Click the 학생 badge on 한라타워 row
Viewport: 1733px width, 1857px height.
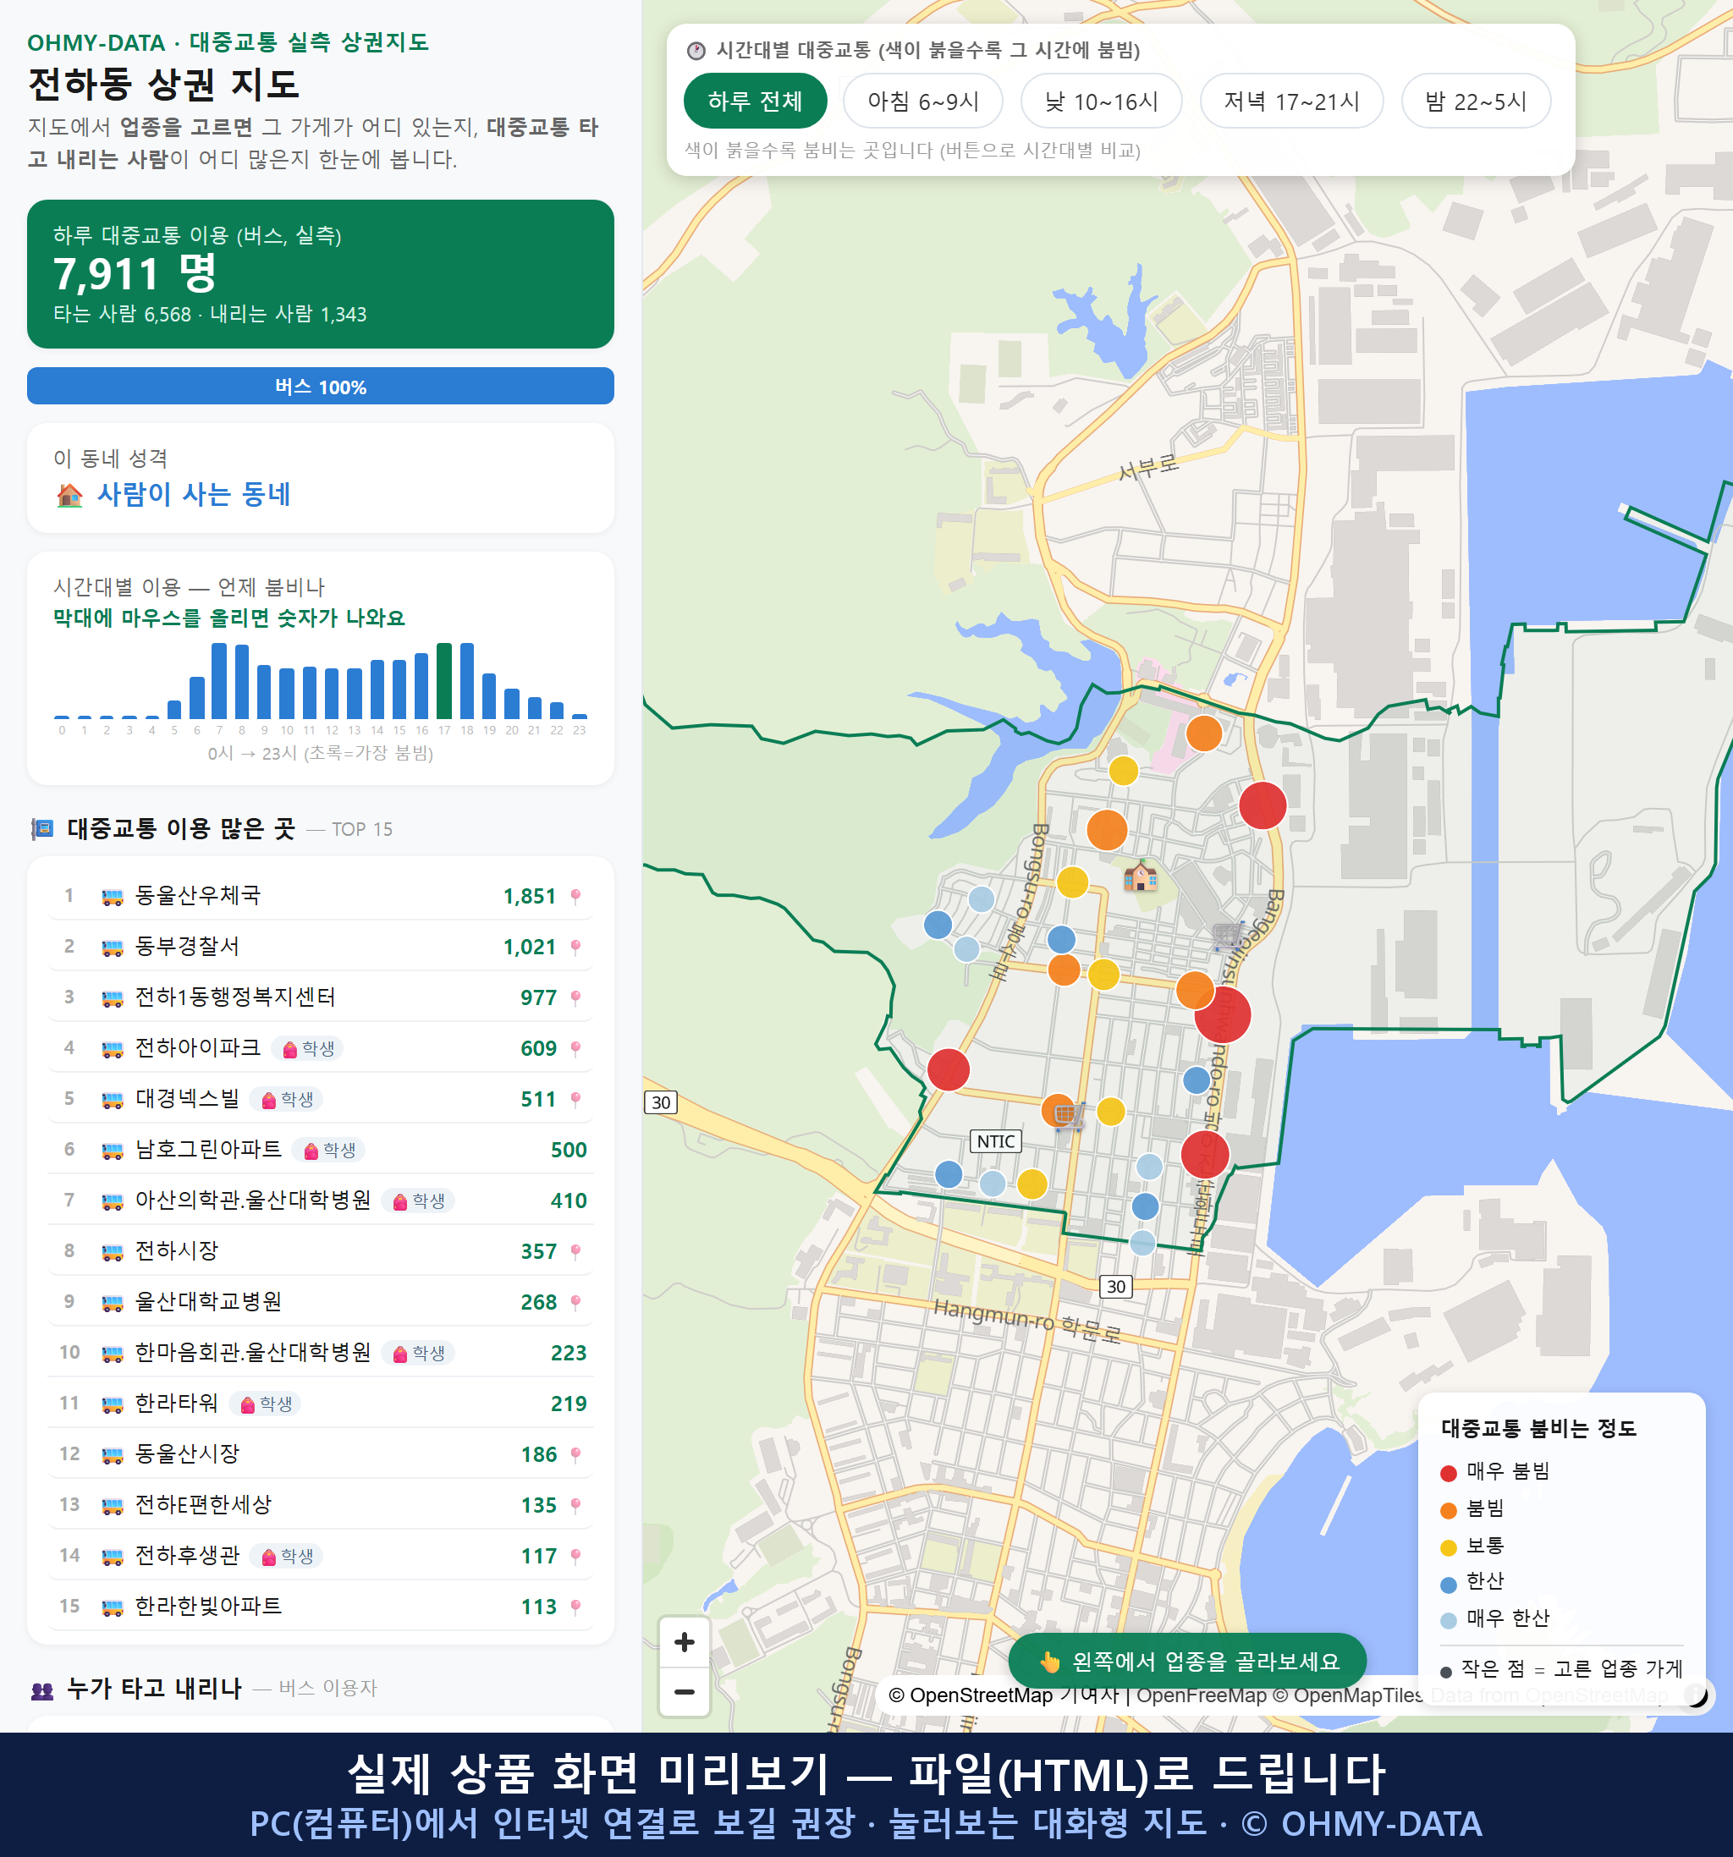pyautogui.click(x=266, y=1403)
